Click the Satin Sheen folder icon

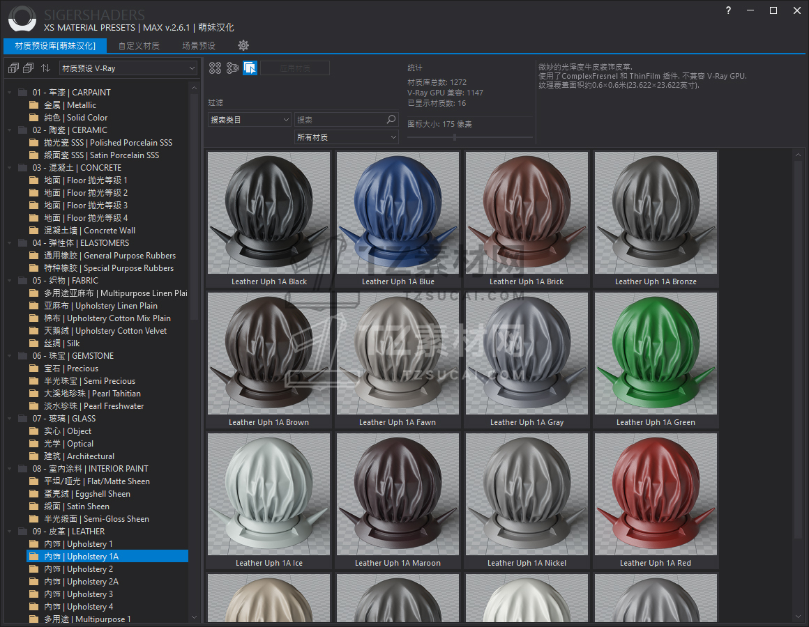[x=34, y=506]
